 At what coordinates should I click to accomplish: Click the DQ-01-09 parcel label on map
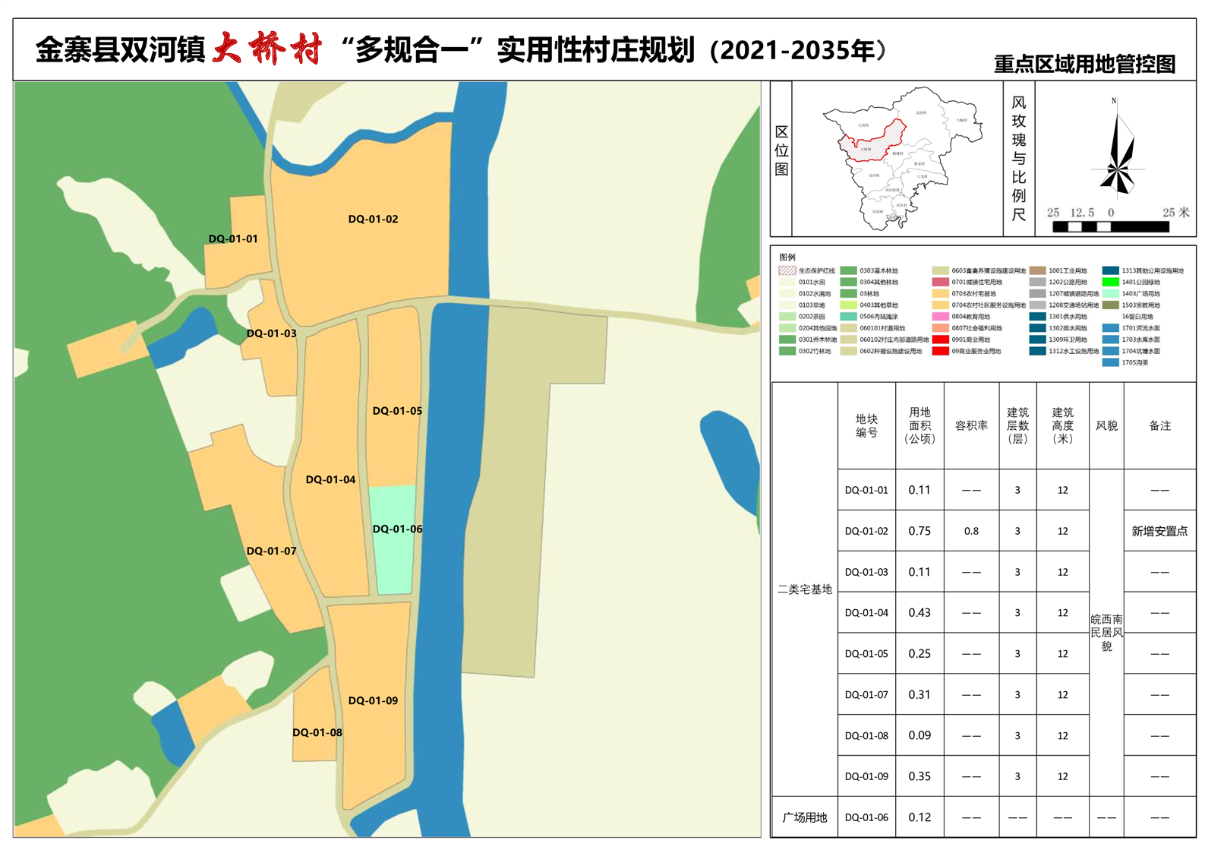(x=373, y=700)
